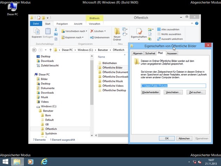
Task: Switch to the Freigeben ribbon tab
Action: pyautogui.click(x=62, y=24)
